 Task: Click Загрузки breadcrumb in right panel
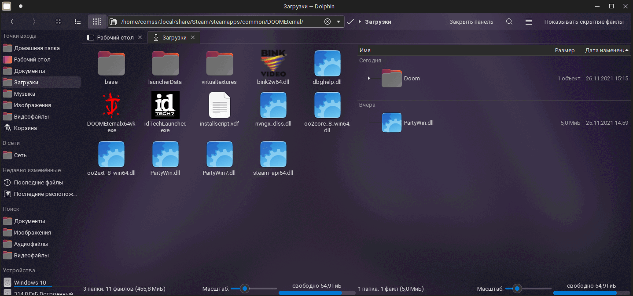378,22
